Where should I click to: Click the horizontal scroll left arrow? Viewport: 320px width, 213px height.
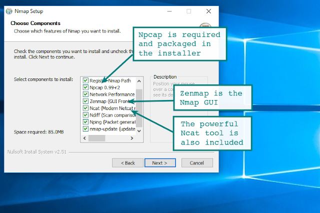84,138
